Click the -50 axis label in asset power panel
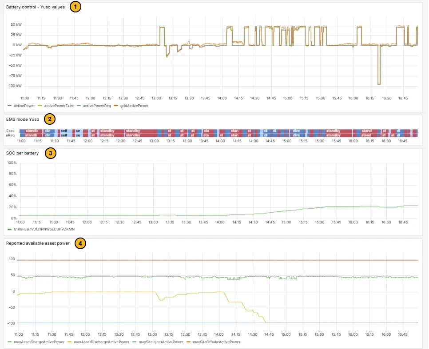 12,307
